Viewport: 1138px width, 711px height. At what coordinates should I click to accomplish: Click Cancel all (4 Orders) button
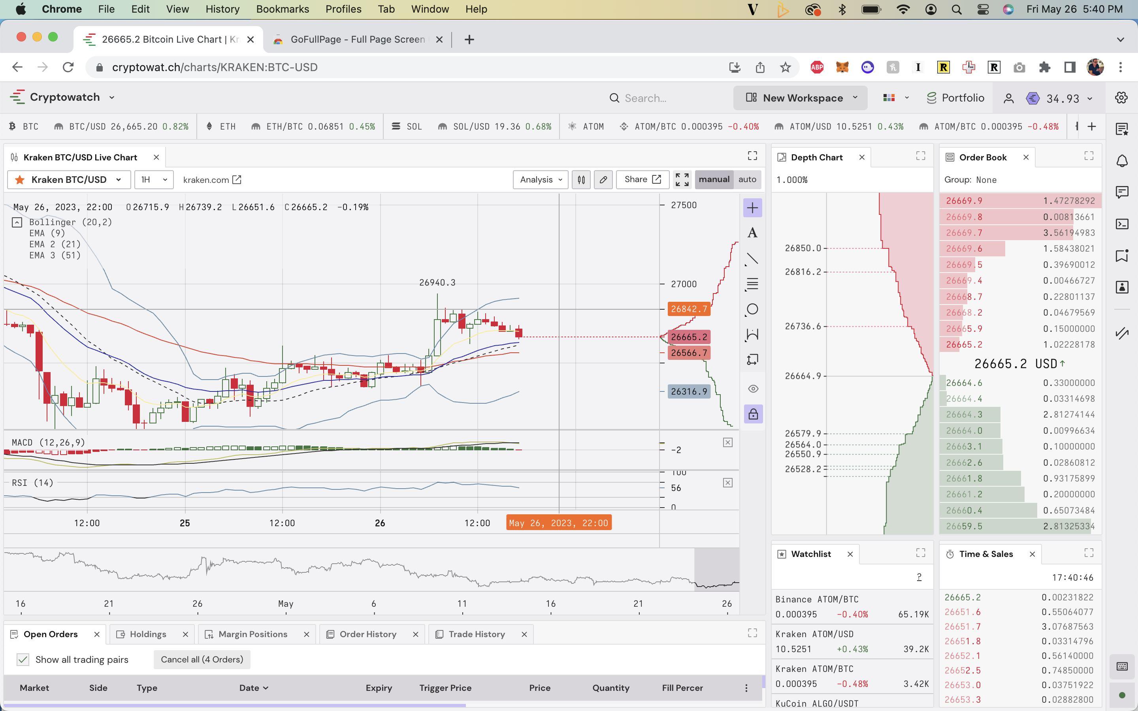pyautogui.click(x=202, y=659)
